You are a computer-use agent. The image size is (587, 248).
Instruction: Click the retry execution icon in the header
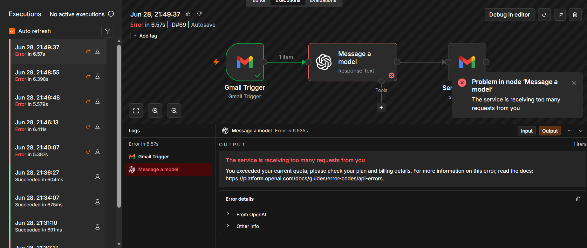[544, 15]
